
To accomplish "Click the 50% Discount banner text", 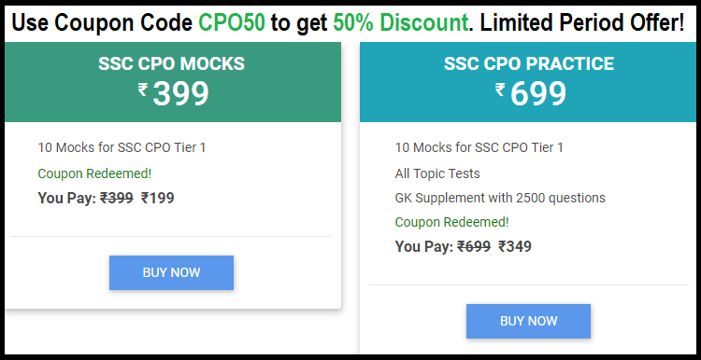I will (402, 22).
